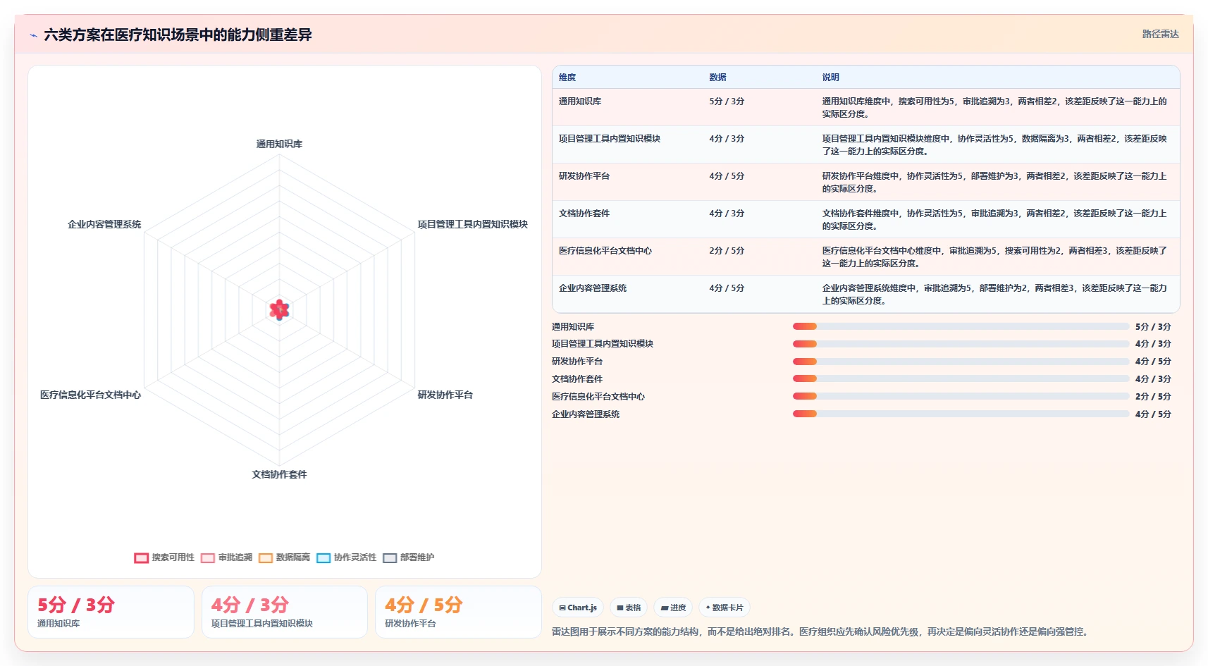Screen dimensions: 1208x666
Task: Click the page title 六类方案在医疗知识场景中的能力侧重差异
Action: 178,35
